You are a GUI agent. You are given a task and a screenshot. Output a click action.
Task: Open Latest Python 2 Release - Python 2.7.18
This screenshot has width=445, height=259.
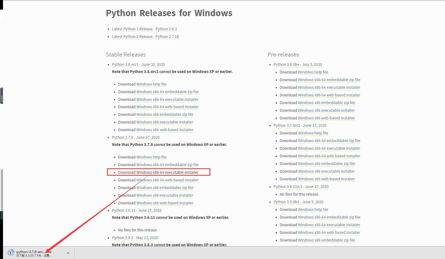(145, 37)
